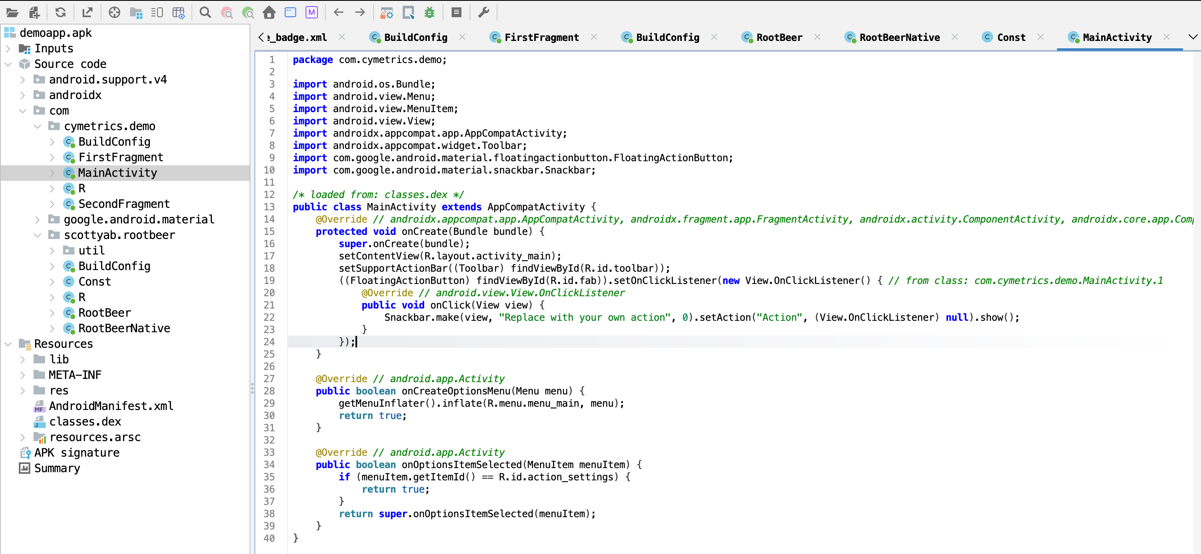Viewport: 1201px width, 554px height.
Task: Expand the androidx package
Action: click(x=23, y=95)
